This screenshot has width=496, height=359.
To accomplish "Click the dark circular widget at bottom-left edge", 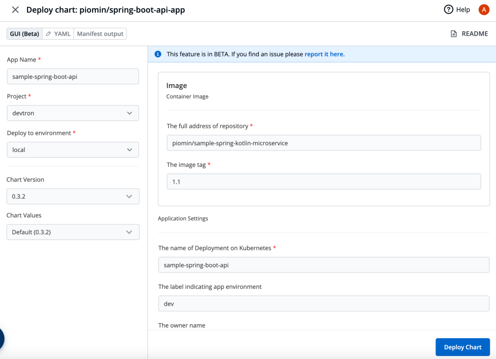I will tap(1, 339).
